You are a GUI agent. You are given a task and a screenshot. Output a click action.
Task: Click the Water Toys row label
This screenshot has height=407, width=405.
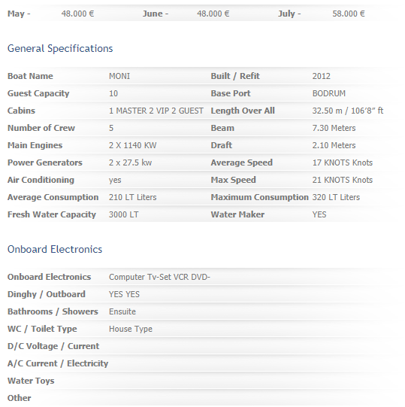[x=31, y=381]
